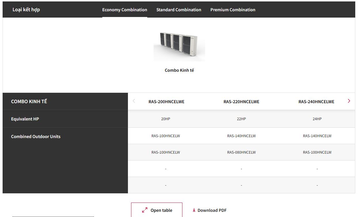The height and width of the screenshot is (217, 359).
Task: Click the 20HP table cell
Action: pyautogui.click(x=166, y=119)
